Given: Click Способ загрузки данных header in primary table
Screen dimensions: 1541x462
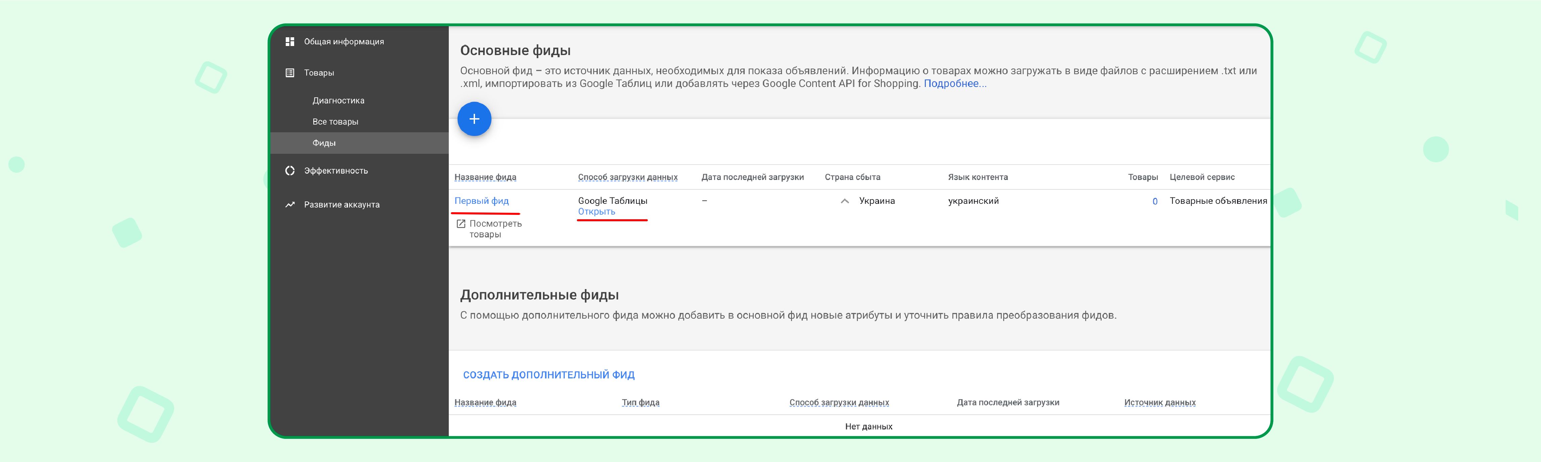Looking at the screenshot, I should coord(628,177).
